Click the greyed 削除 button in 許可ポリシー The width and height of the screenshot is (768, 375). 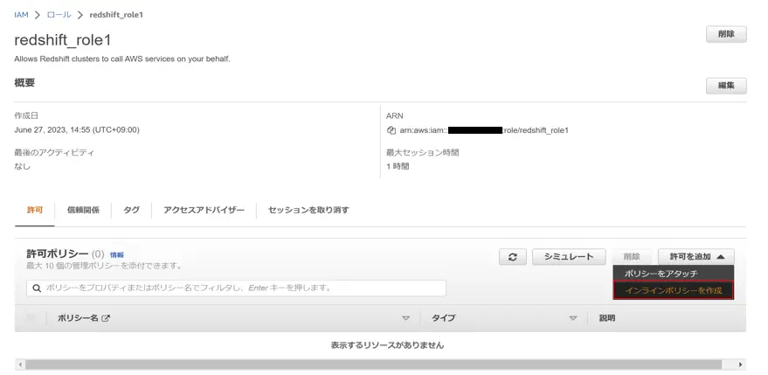[632, 257]
